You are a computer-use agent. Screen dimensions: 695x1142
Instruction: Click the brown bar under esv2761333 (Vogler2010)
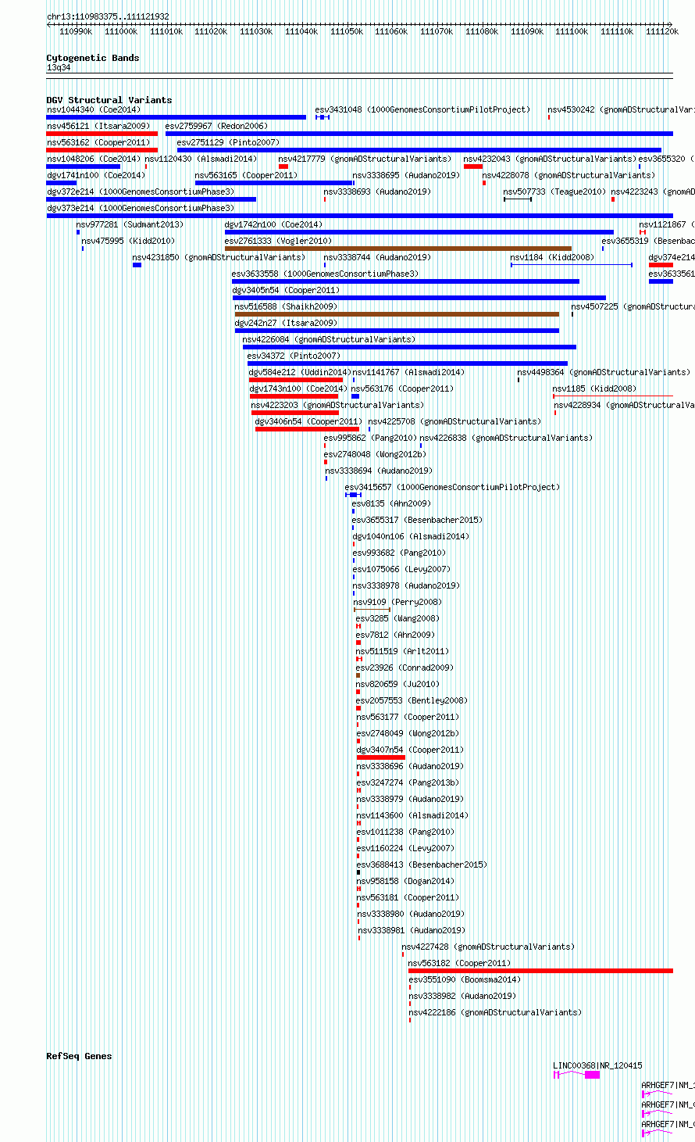398,249
